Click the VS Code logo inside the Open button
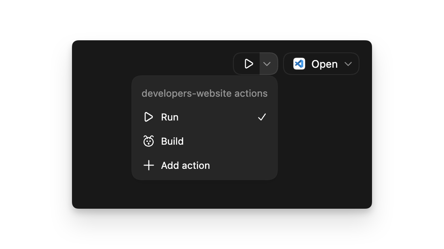 coord(299,63)
